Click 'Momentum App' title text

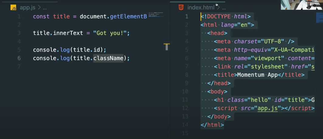pos(257,75)
